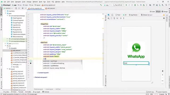Viewport: 170px width, 95px height.
Task: Open the Palette side panel tab
Action: [106, 18]
